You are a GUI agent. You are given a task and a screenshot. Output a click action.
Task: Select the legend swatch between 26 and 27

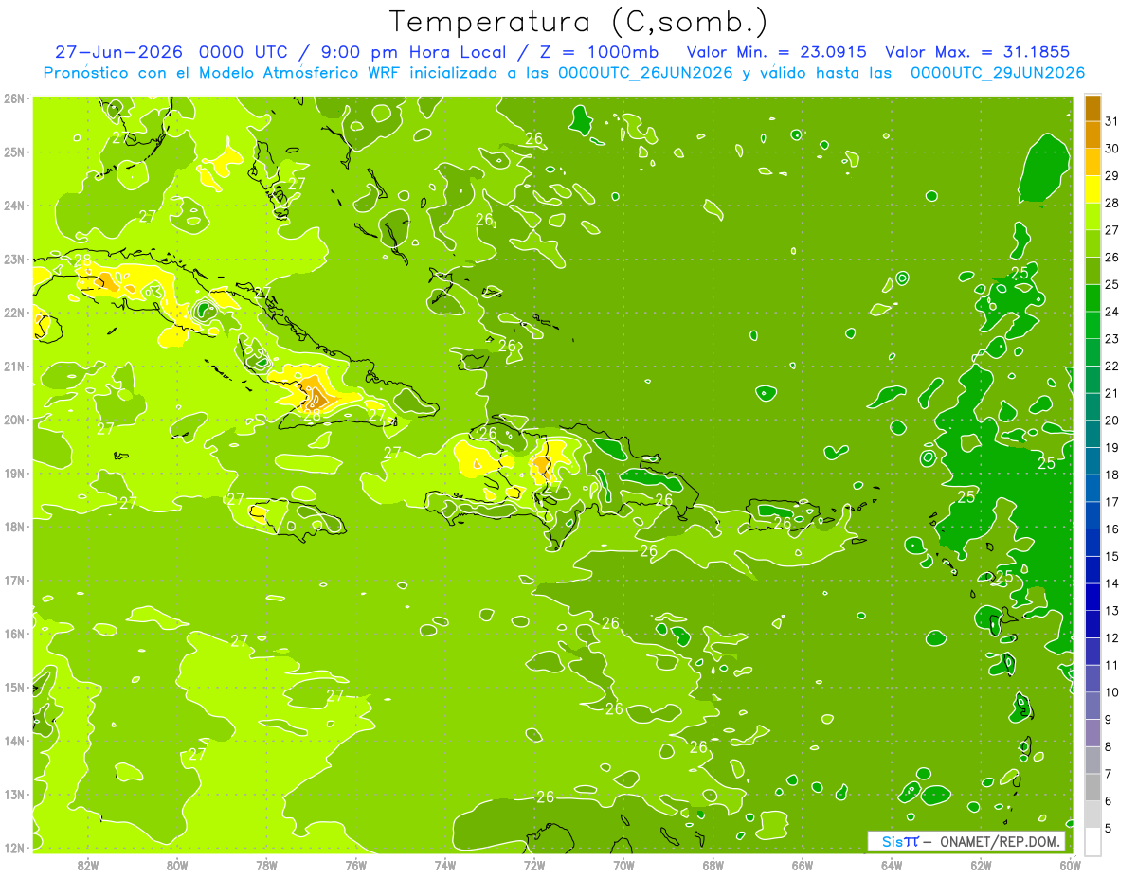point(1092,243)
